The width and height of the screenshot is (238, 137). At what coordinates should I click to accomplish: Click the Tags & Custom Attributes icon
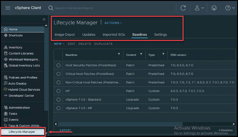[6, 125]
